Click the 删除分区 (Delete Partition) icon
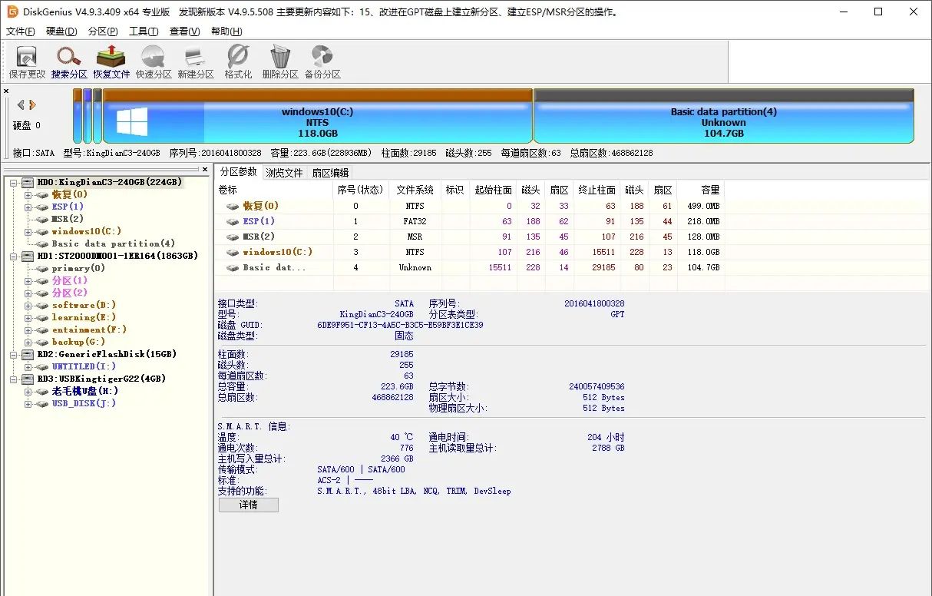Screen dimensions: 932x596 click(x=279, y=61)
